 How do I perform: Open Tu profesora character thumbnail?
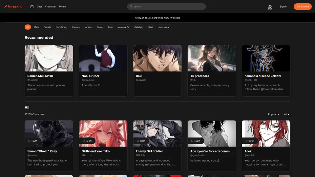click(x=212, y=58)
